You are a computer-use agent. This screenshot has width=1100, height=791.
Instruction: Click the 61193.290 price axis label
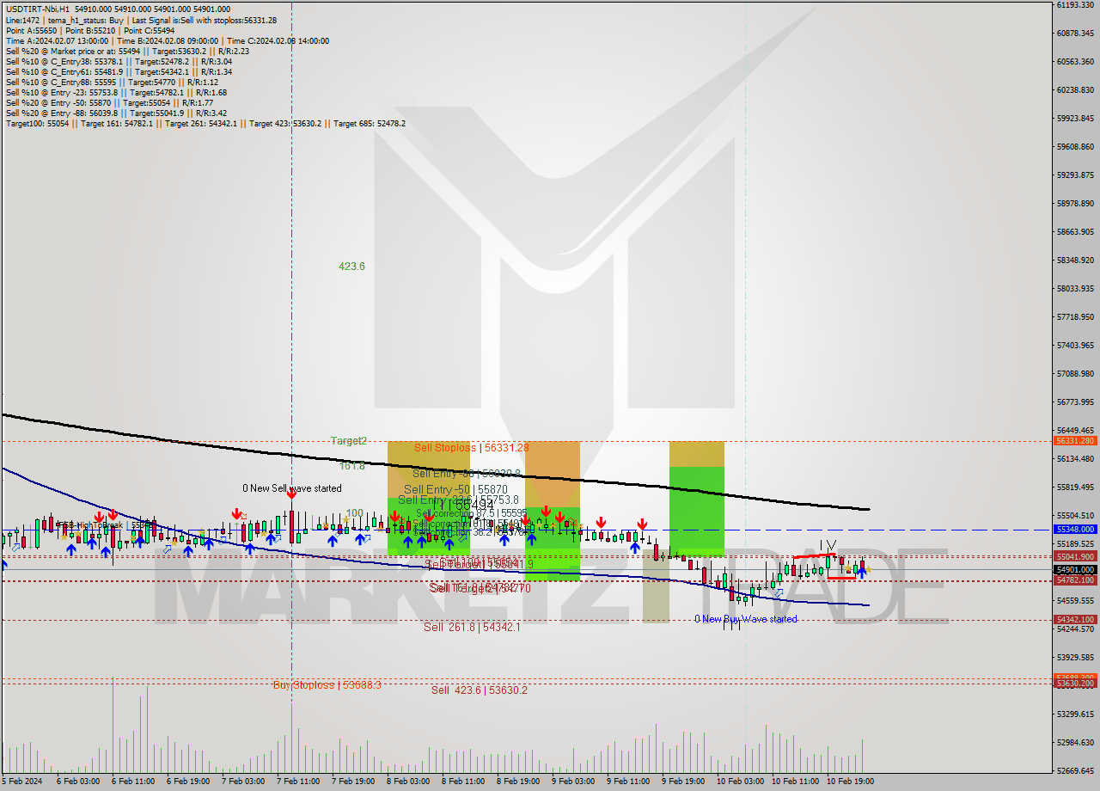[1075, 5]
